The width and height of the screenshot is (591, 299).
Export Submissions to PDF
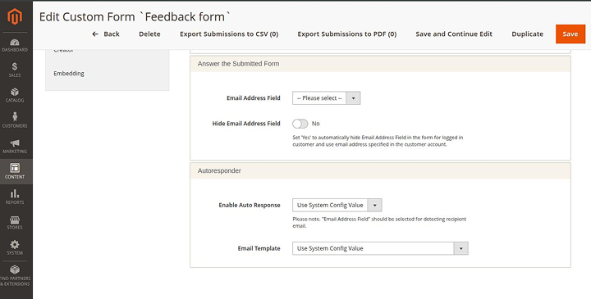(347, 34)
